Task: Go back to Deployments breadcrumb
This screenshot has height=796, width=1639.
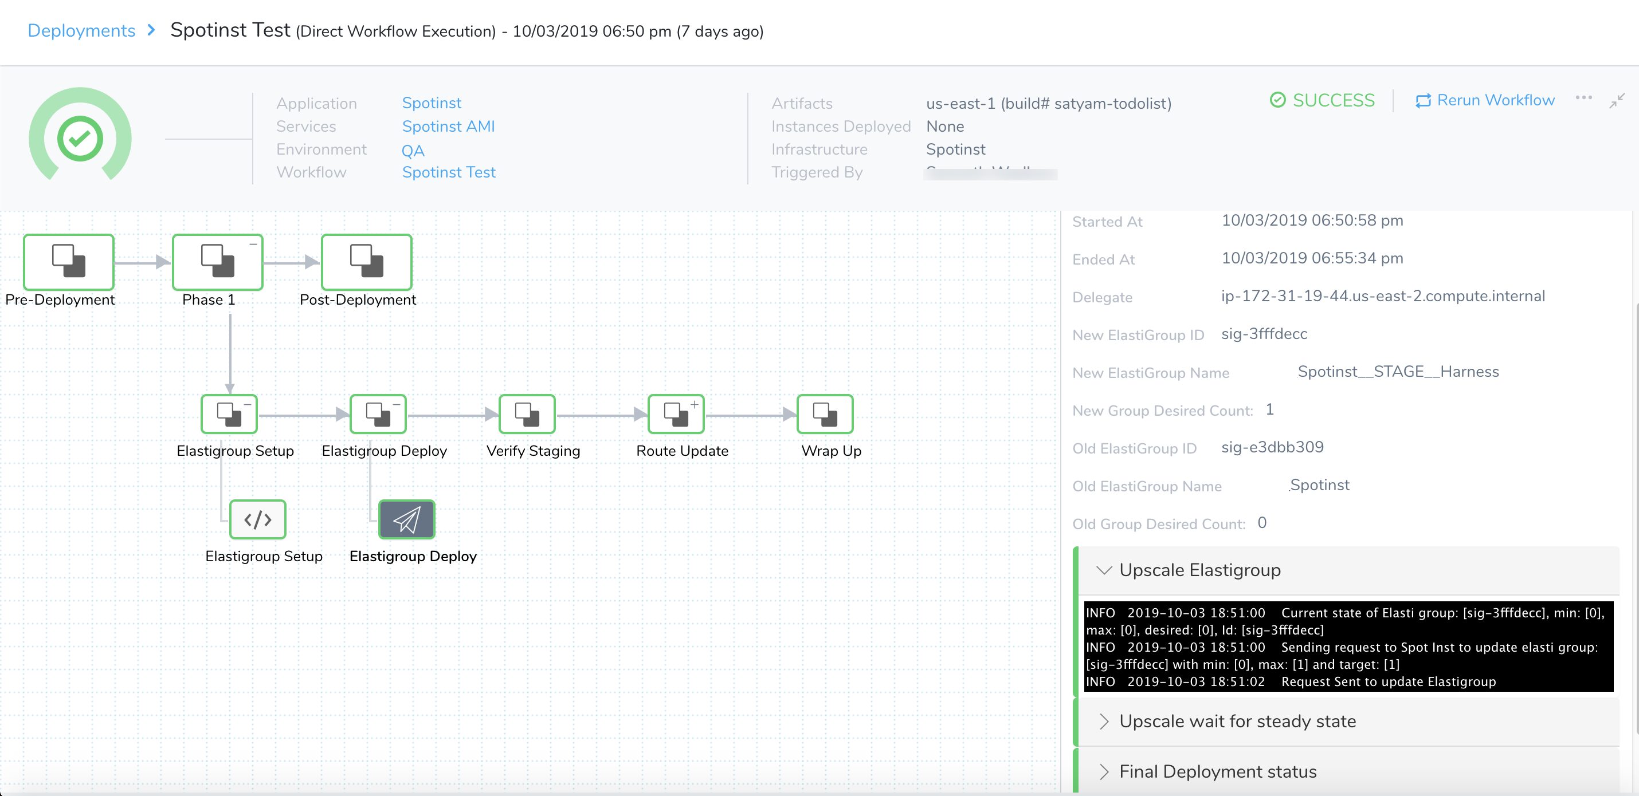Action: (81, 30)
